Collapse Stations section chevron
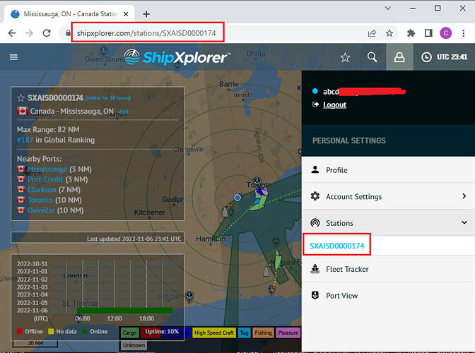 point(464,222)
